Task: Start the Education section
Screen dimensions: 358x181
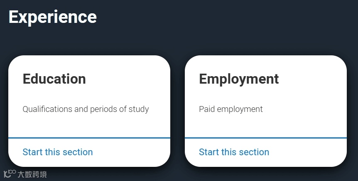Action: pyautogui.click(x=58, y=152)
